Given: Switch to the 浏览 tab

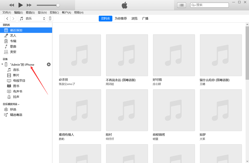Looking at the screenshot, I should click(134, 19).
